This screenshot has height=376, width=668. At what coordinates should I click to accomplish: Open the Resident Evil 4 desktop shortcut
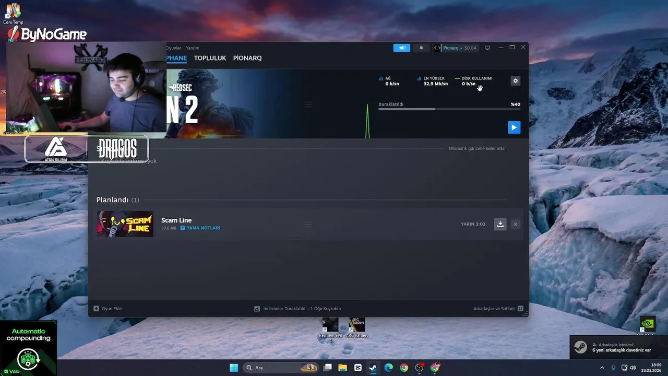click(x=330, y=330)
